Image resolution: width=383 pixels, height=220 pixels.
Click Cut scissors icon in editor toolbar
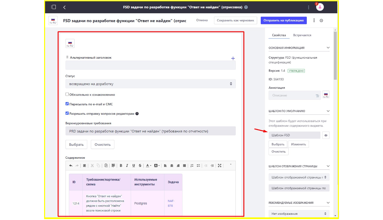[92, 166]
